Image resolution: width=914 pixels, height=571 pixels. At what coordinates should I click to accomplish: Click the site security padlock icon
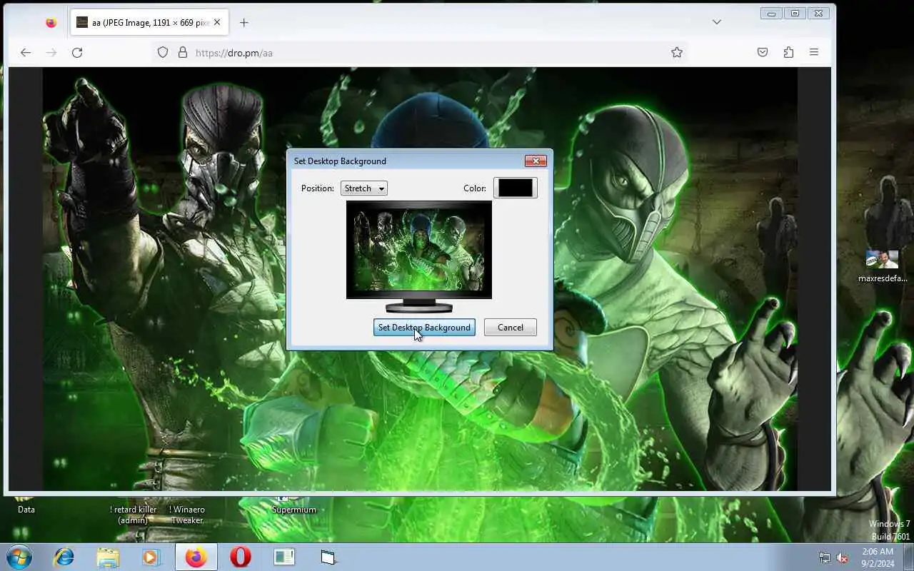[x=182, y=52]
